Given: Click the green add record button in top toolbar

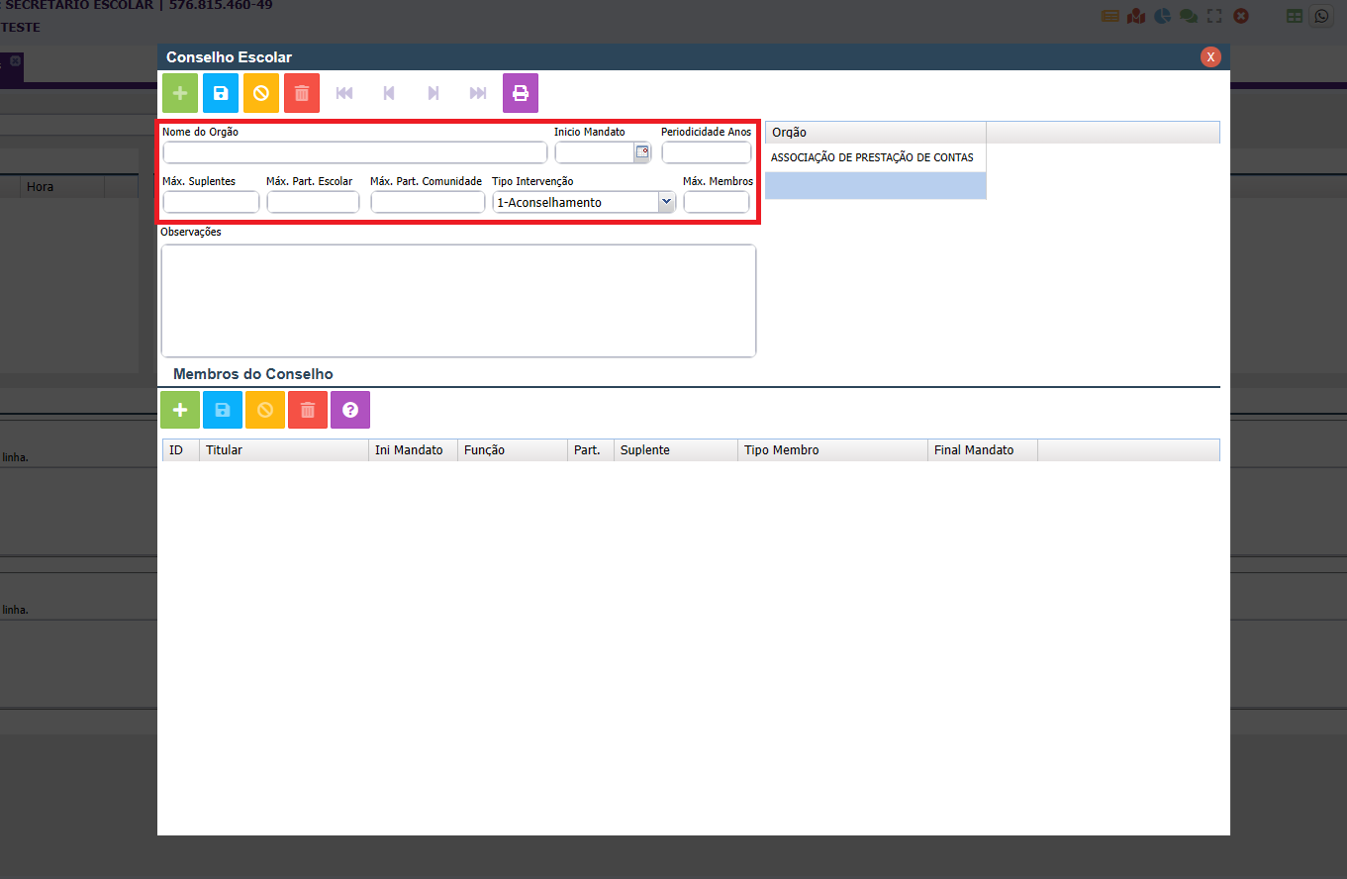Looking at the screenshot, I should (x=180, y=93).
